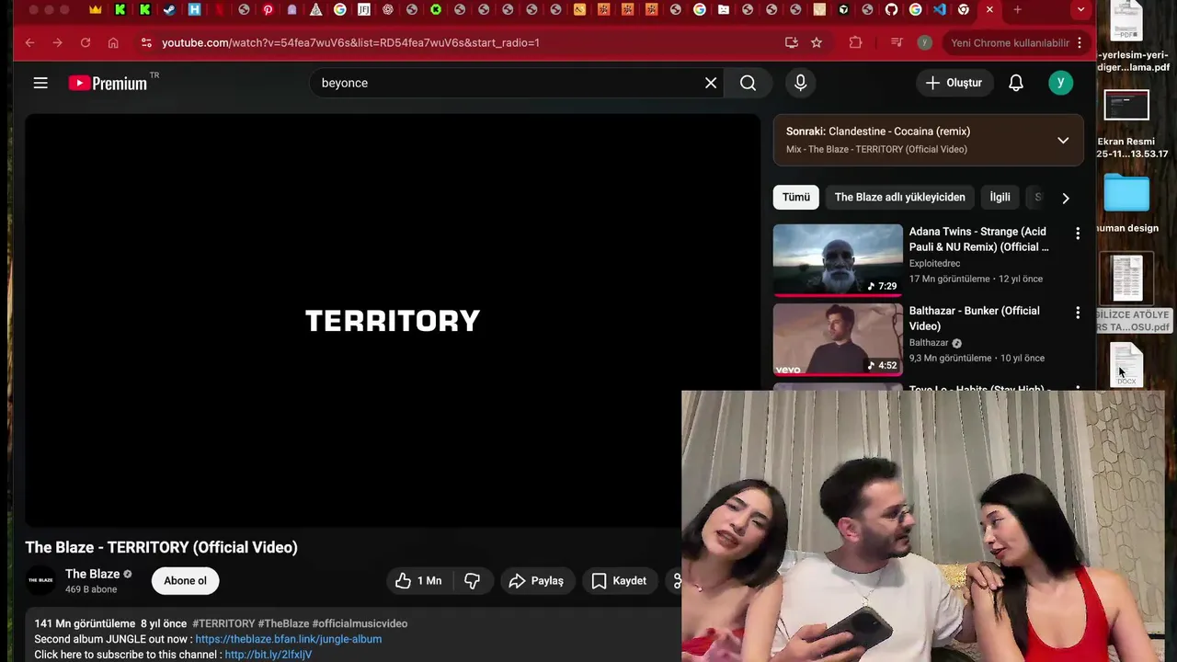
Task: Clear the search box with X icon
Action: [x=711, y=83]
